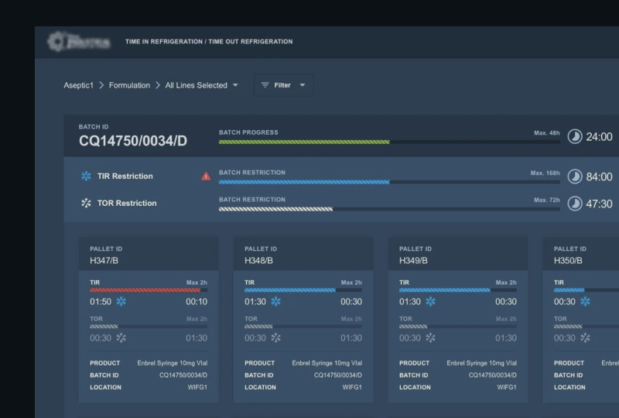Image resolution: width=619 pixels, height=418 pixels.
Task: Click the TIR snowflake icon on pallet H348/B
Action: (276, 302)
